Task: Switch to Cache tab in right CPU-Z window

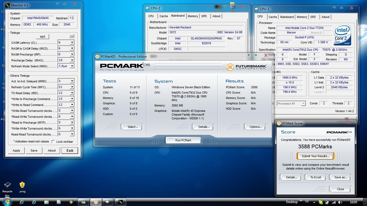Action: click(273, 17)
